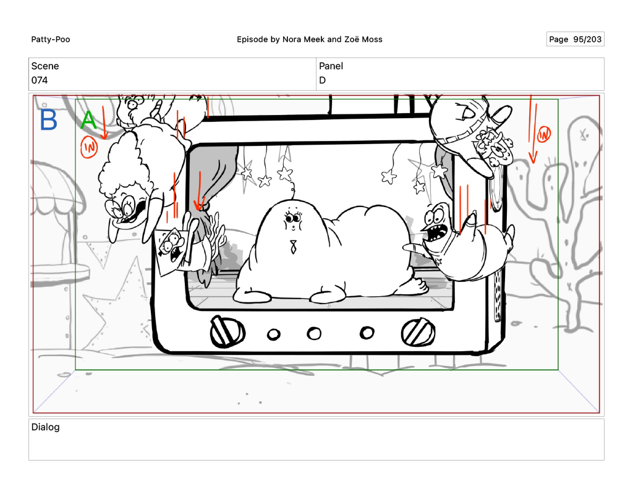The image size is (633, 489).
Task: Click the green camera frame A label
Action: 89,121
